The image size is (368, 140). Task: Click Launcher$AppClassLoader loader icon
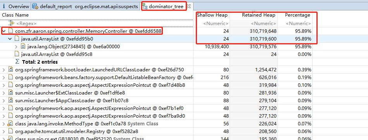point(10,100)
